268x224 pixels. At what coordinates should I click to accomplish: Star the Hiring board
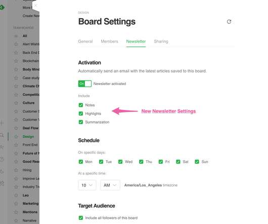click(16, 170)
